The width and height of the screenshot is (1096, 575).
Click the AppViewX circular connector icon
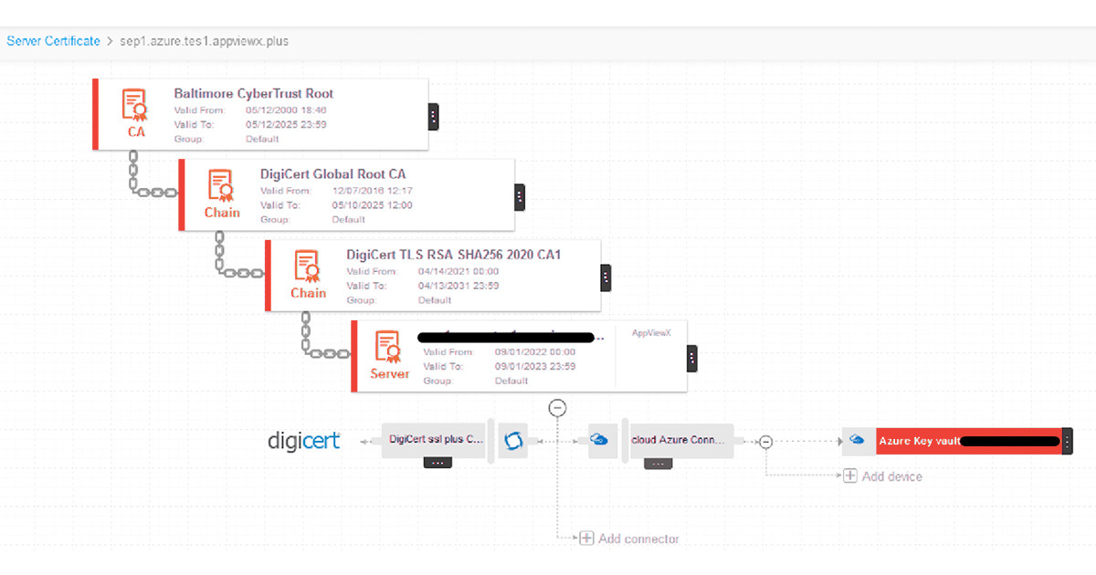tap(512, 441)
